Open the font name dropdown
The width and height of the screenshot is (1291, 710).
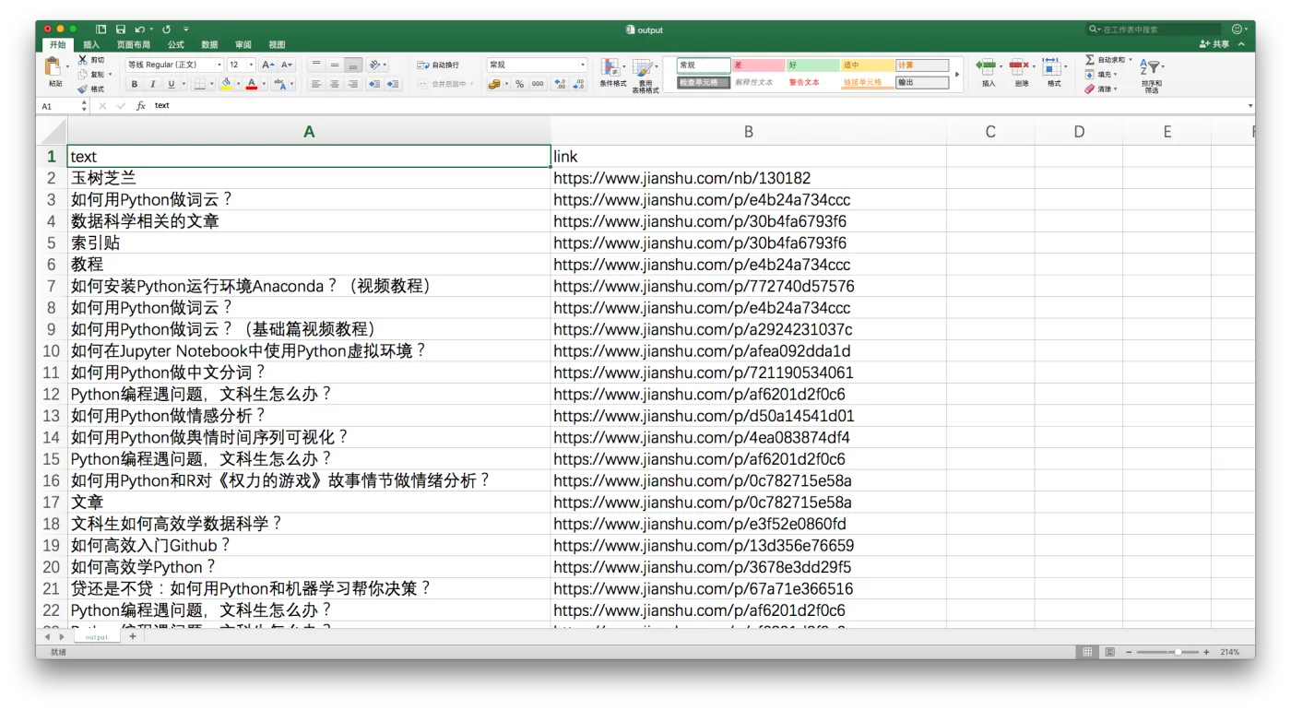219,65
